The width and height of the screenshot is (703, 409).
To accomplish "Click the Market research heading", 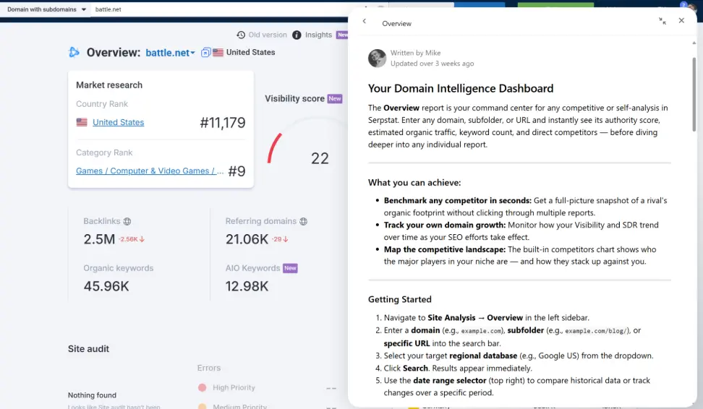I will [109, 85].
